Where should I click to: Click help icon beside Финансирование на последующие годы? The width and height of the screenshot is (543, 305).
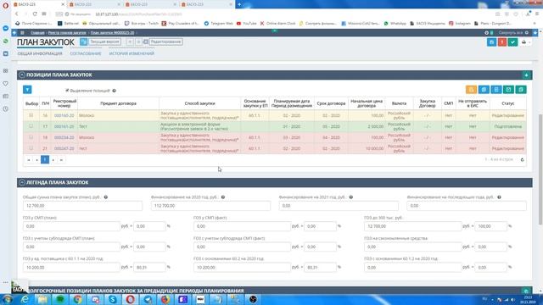499,197
